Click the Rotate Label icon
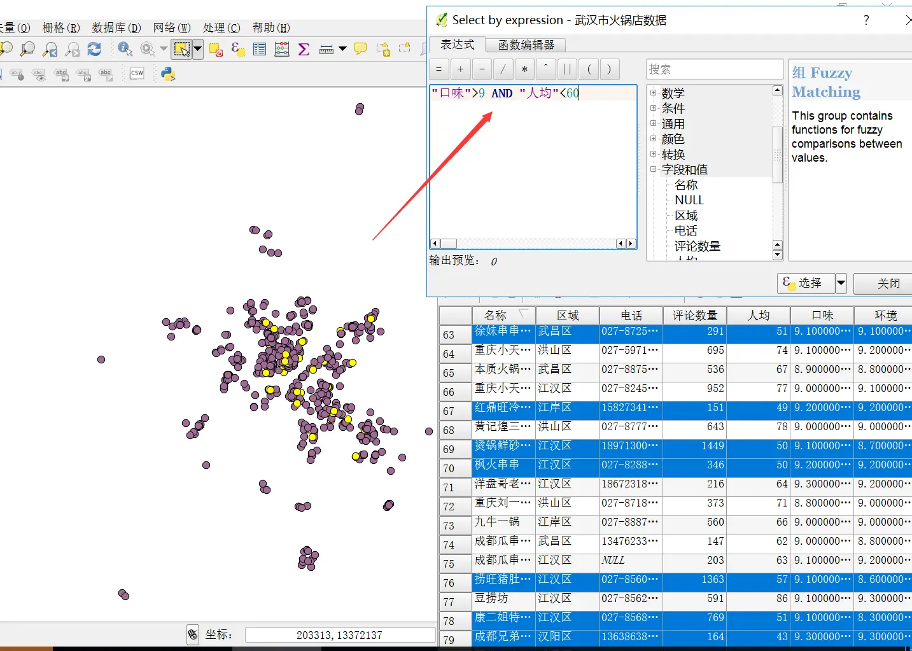This screenshot has width=912, height=651. click(84, 74)
